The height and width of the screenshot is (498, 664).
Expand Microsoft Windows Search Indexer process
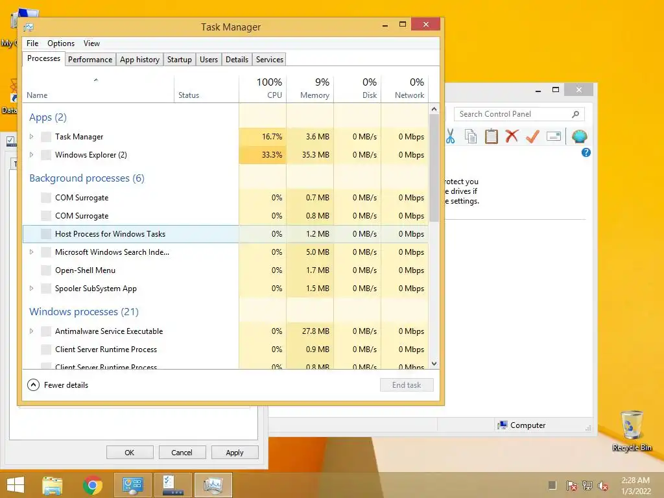point(31,252)
